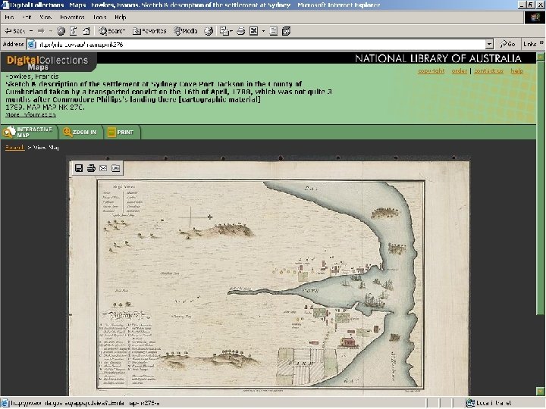Open the File menu
The image size is (546, 409).
tap(9, 17)
